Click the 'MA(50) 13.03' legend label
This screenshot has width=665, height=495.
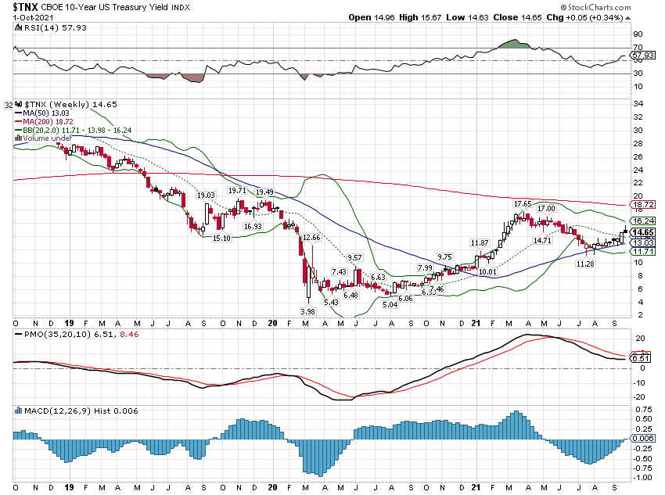pyautogui.click(x=46, y=113)
